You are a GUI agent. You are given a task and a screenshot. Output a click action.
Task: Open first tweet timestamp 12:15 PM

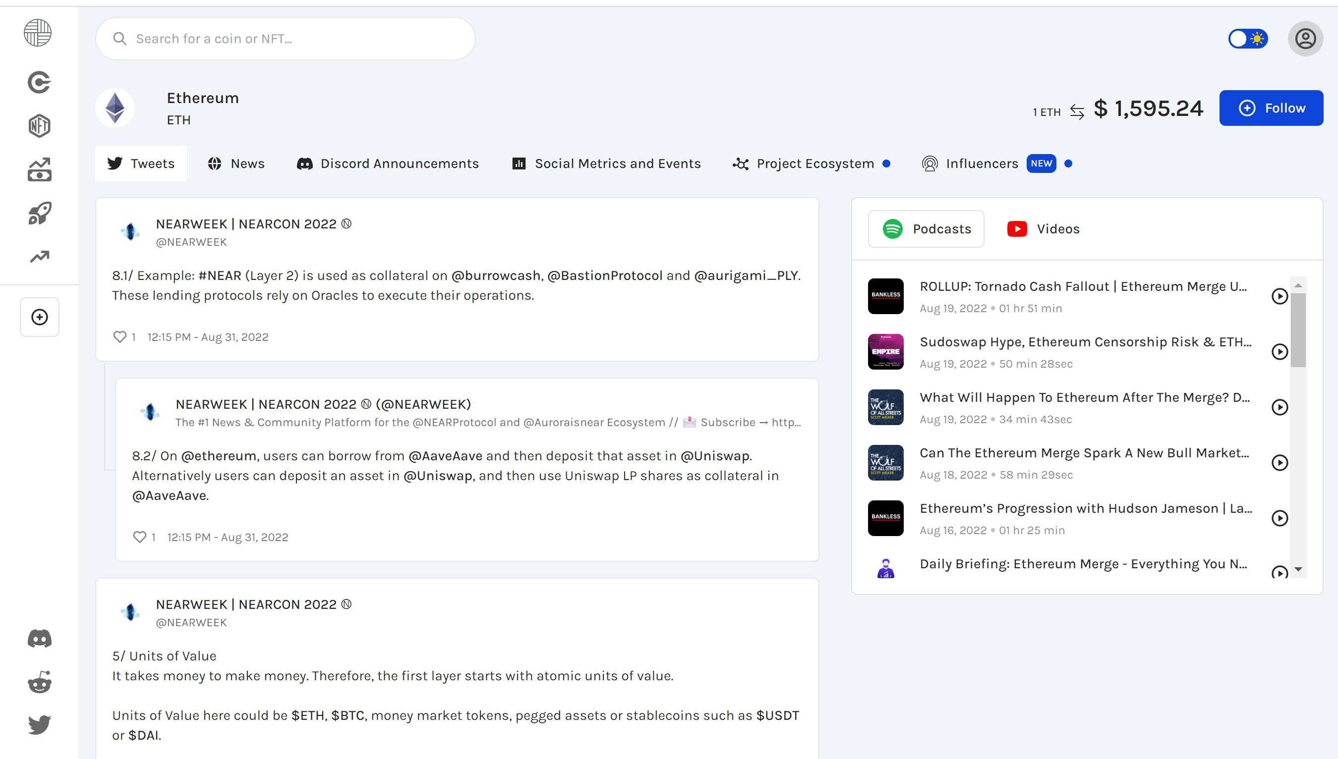208,337
